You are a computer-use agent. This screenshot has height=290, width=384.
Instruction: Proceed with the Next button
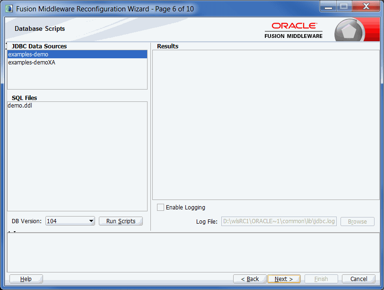pyautogui.click(x=284, y=279)
